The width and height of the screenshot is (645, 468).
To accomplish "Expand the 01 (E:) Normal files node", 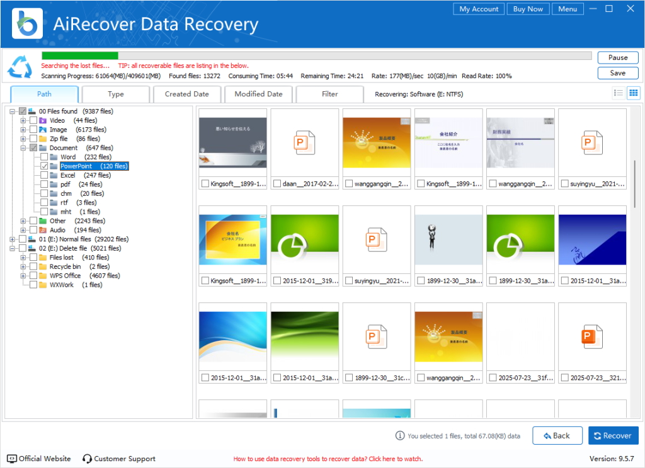I will 12,239.
